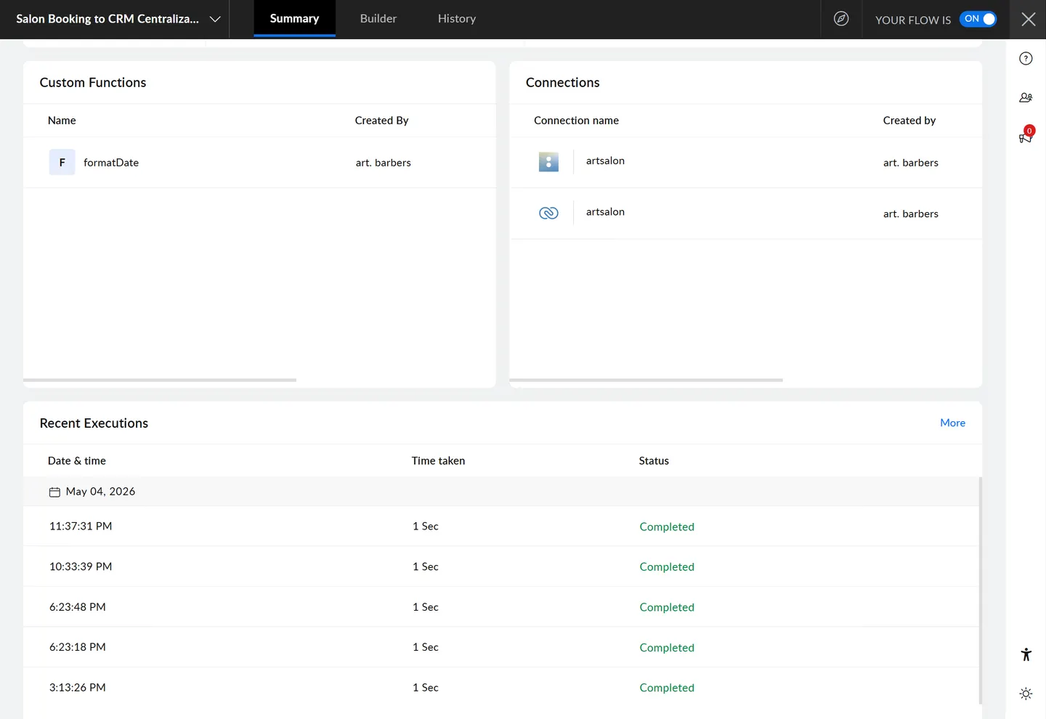Viewport: 1046px width, 719px height.
Task: Click the first artsalon connection app icon
Action: click(548, 162)
